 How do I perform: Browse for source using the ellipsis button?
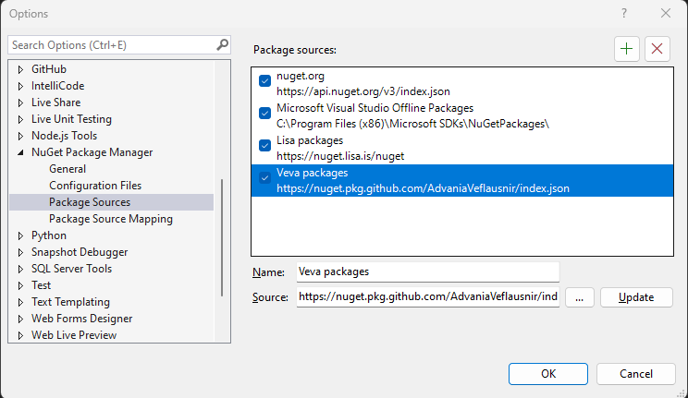click(580, 297)
